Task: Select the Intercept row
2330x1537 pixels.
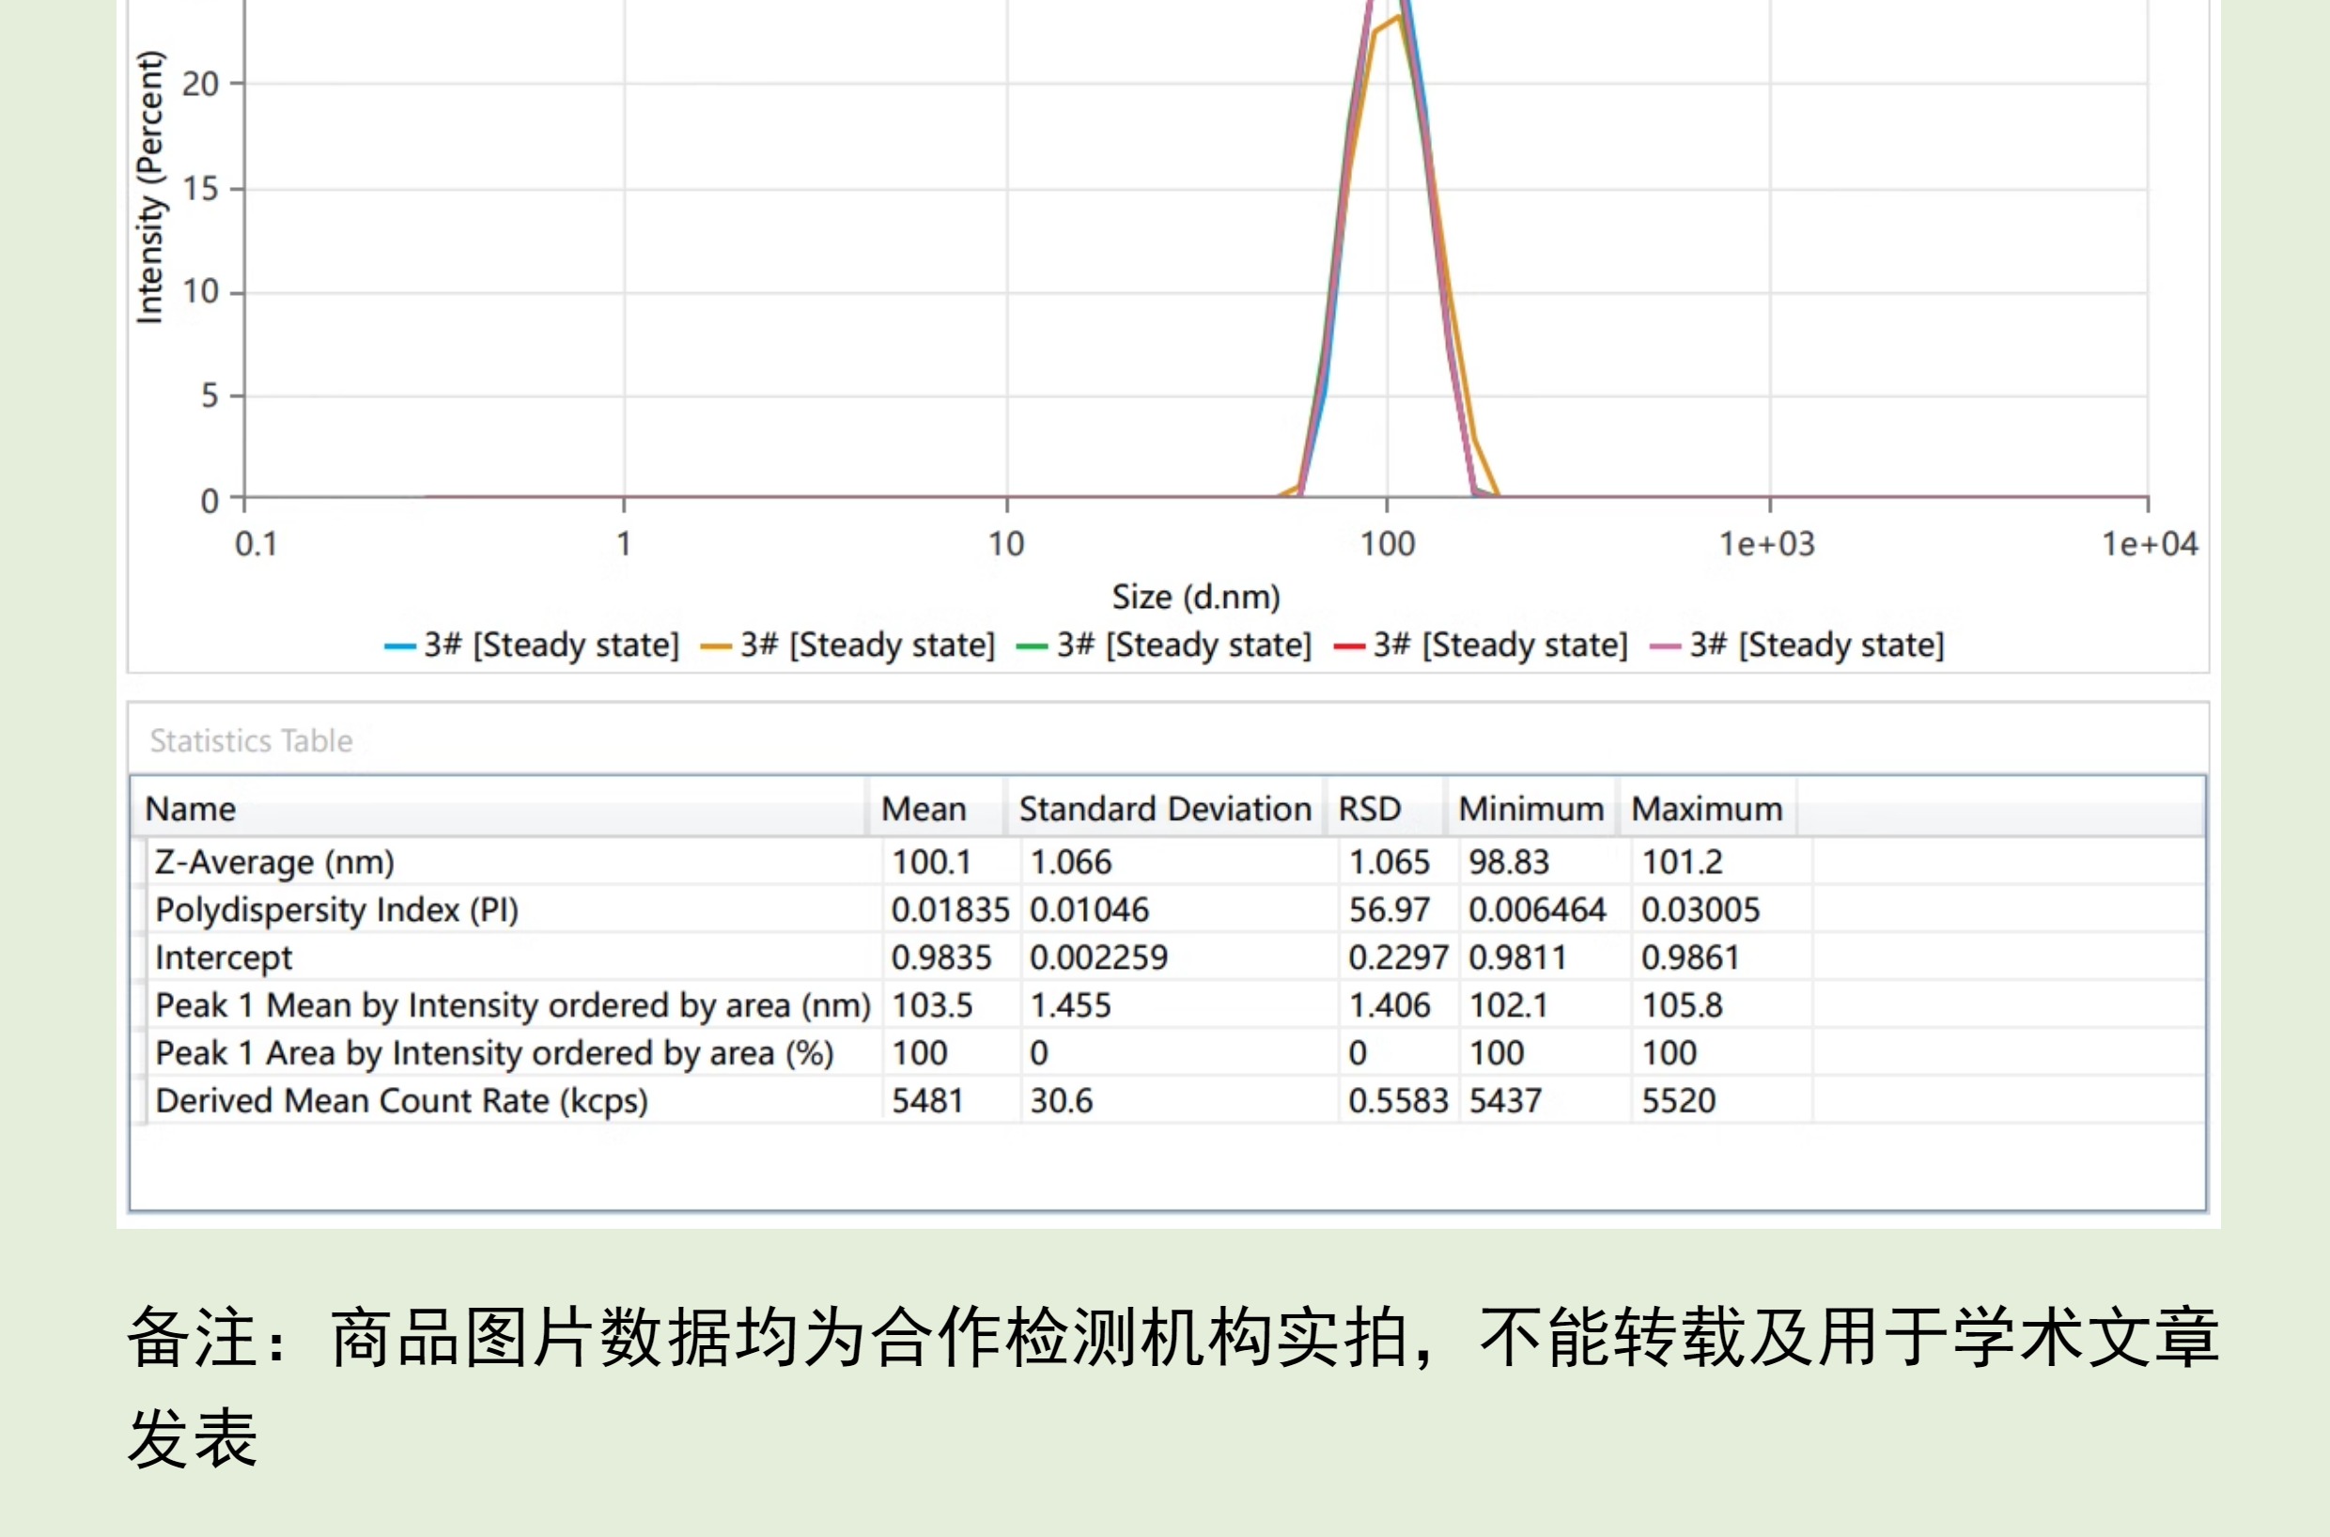Action: coord(224,957)
